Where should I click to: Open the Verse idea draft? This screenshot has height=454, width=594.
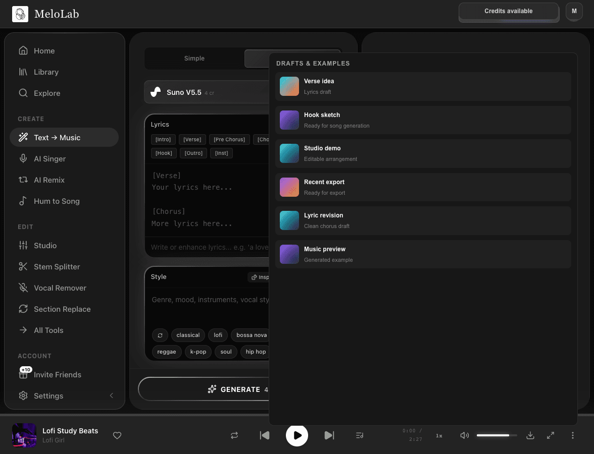423,86
